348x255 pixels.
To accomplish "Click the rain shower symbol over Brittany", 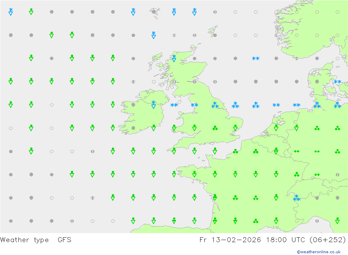I will click(195, 174).
